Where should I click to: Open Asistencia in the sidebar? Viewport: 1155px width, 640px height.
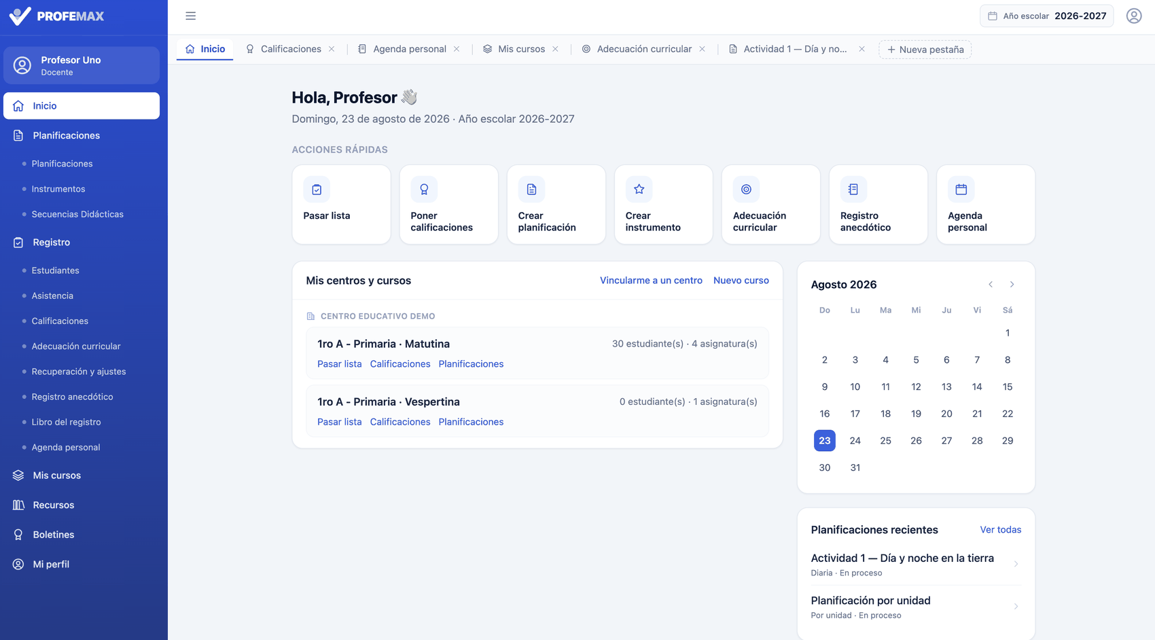point(52,296)
